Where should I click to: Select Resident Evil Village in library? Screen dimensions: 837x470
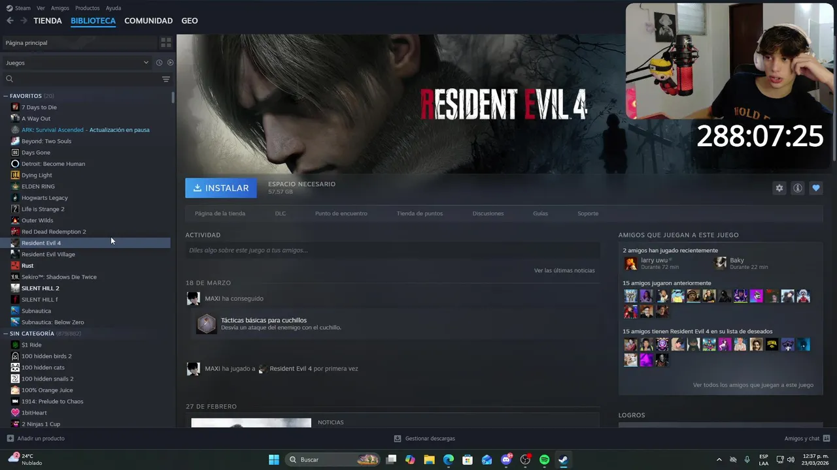[48, 255]
